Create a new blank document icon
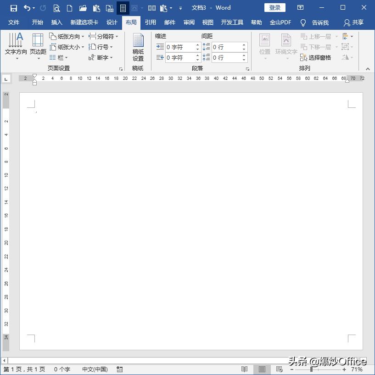375x375 pixels. click(x=69, y=8)
